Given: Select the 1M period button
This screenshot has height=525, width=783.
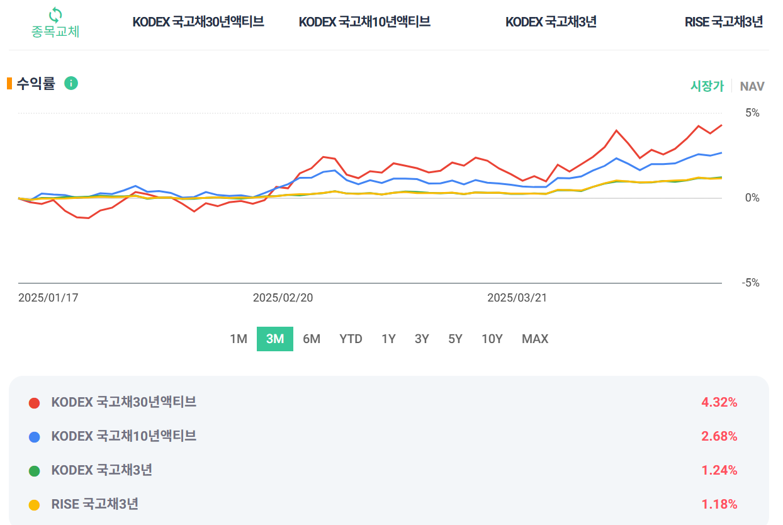Looking at the screenshot, I should (x=238, y=339).
